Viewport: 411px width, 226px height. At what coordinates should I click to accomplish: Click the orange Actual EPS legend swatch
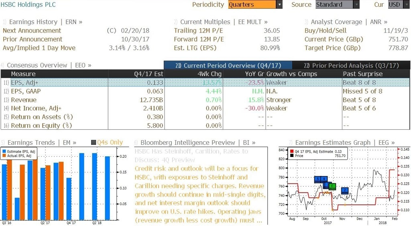tap(4, 156)
